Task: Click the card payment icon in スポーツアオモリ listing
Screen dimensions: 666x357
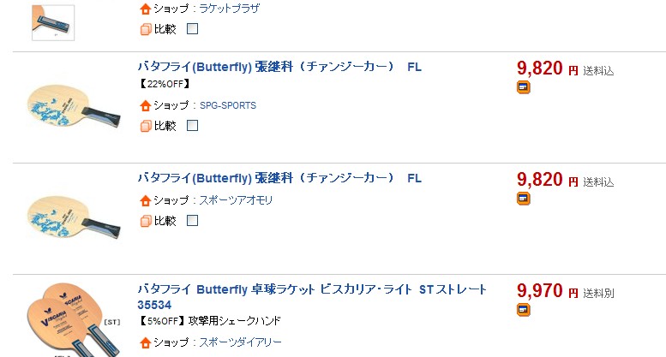Action: (524, 199)
